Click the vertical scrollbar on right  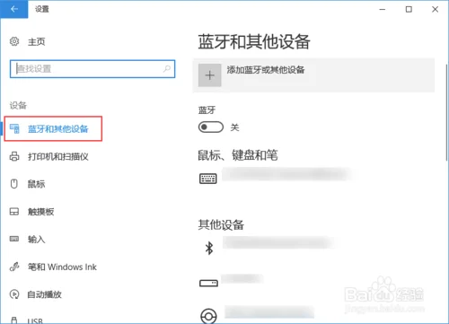[x=446, y=112]
